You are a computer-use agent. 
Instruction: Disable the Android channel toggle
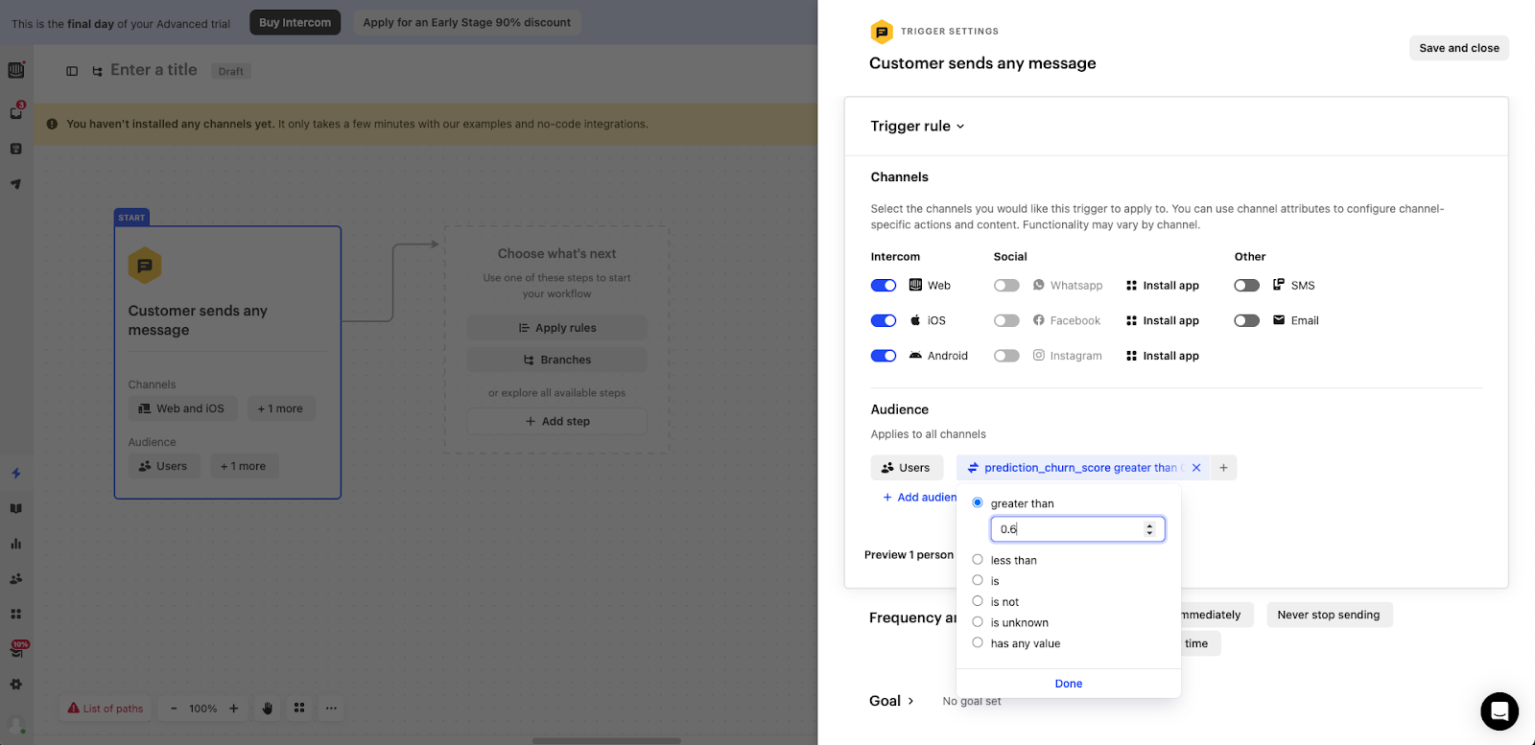point(884,356)
